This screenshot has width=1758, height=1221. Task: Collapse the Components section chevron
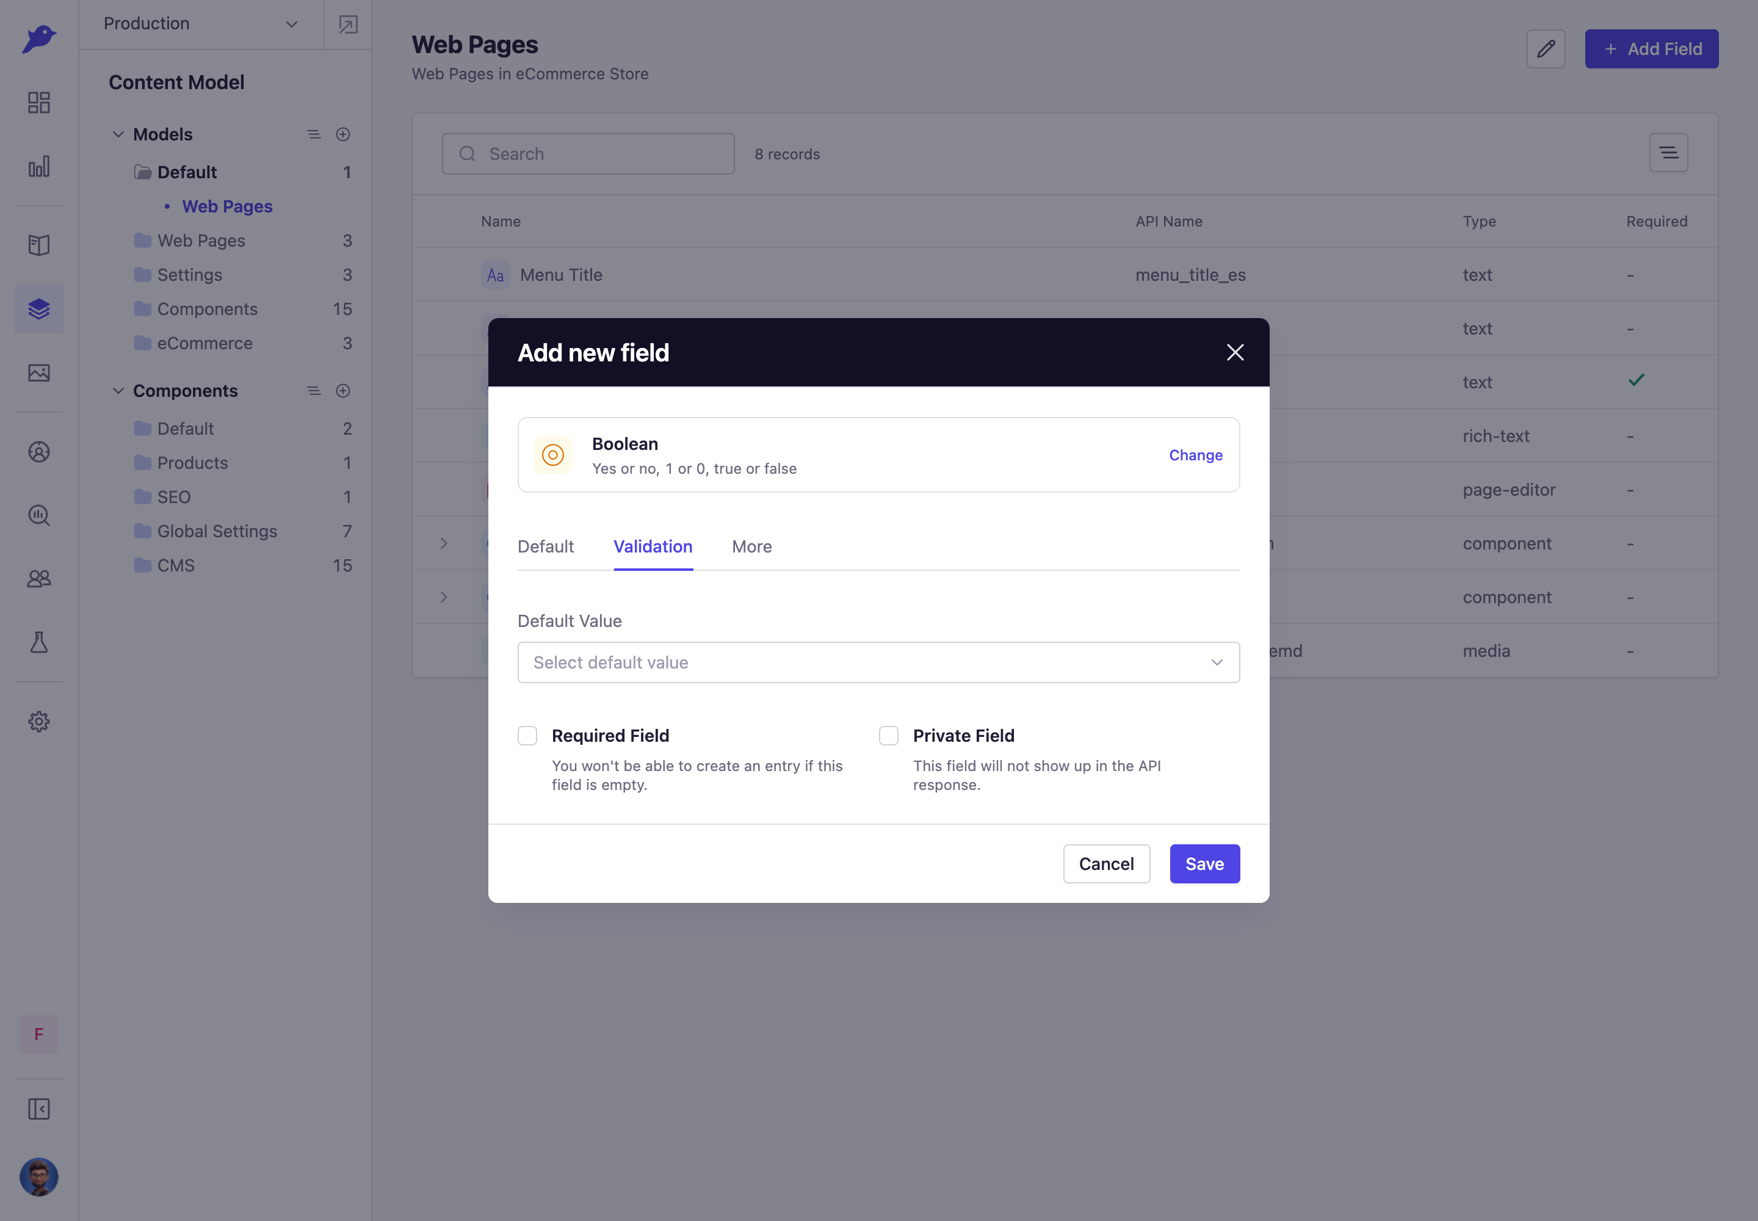118,391
